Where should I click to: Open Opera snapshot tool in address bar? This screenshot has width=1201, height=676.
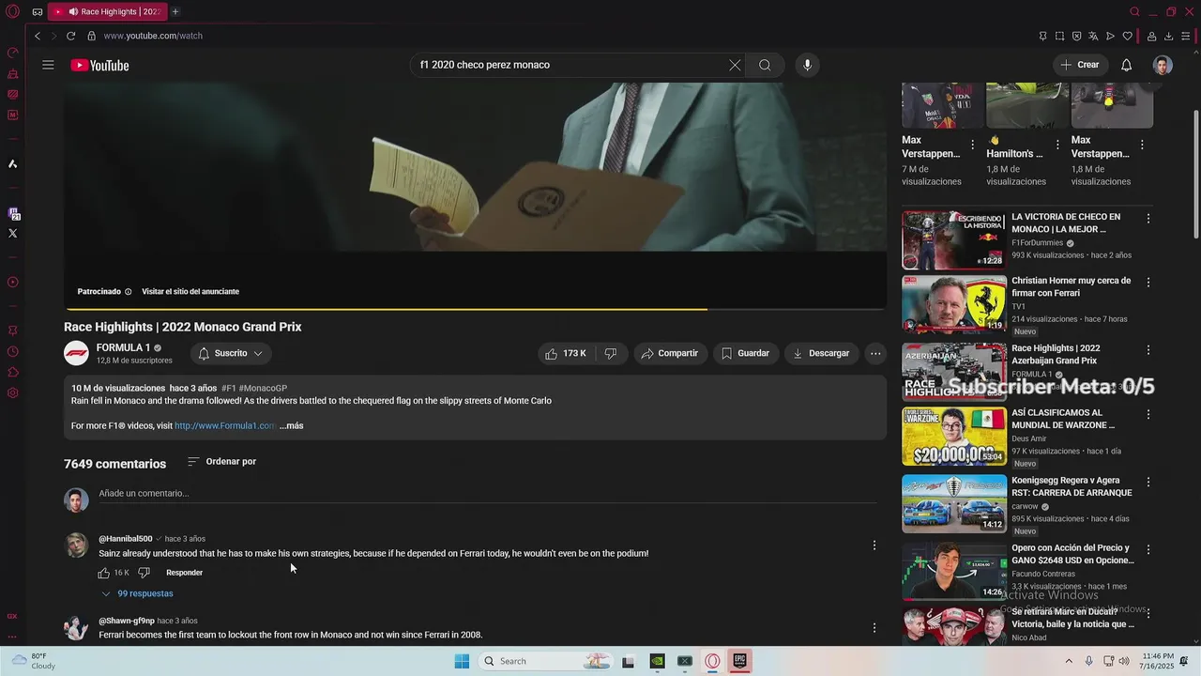pos(1059,36)
